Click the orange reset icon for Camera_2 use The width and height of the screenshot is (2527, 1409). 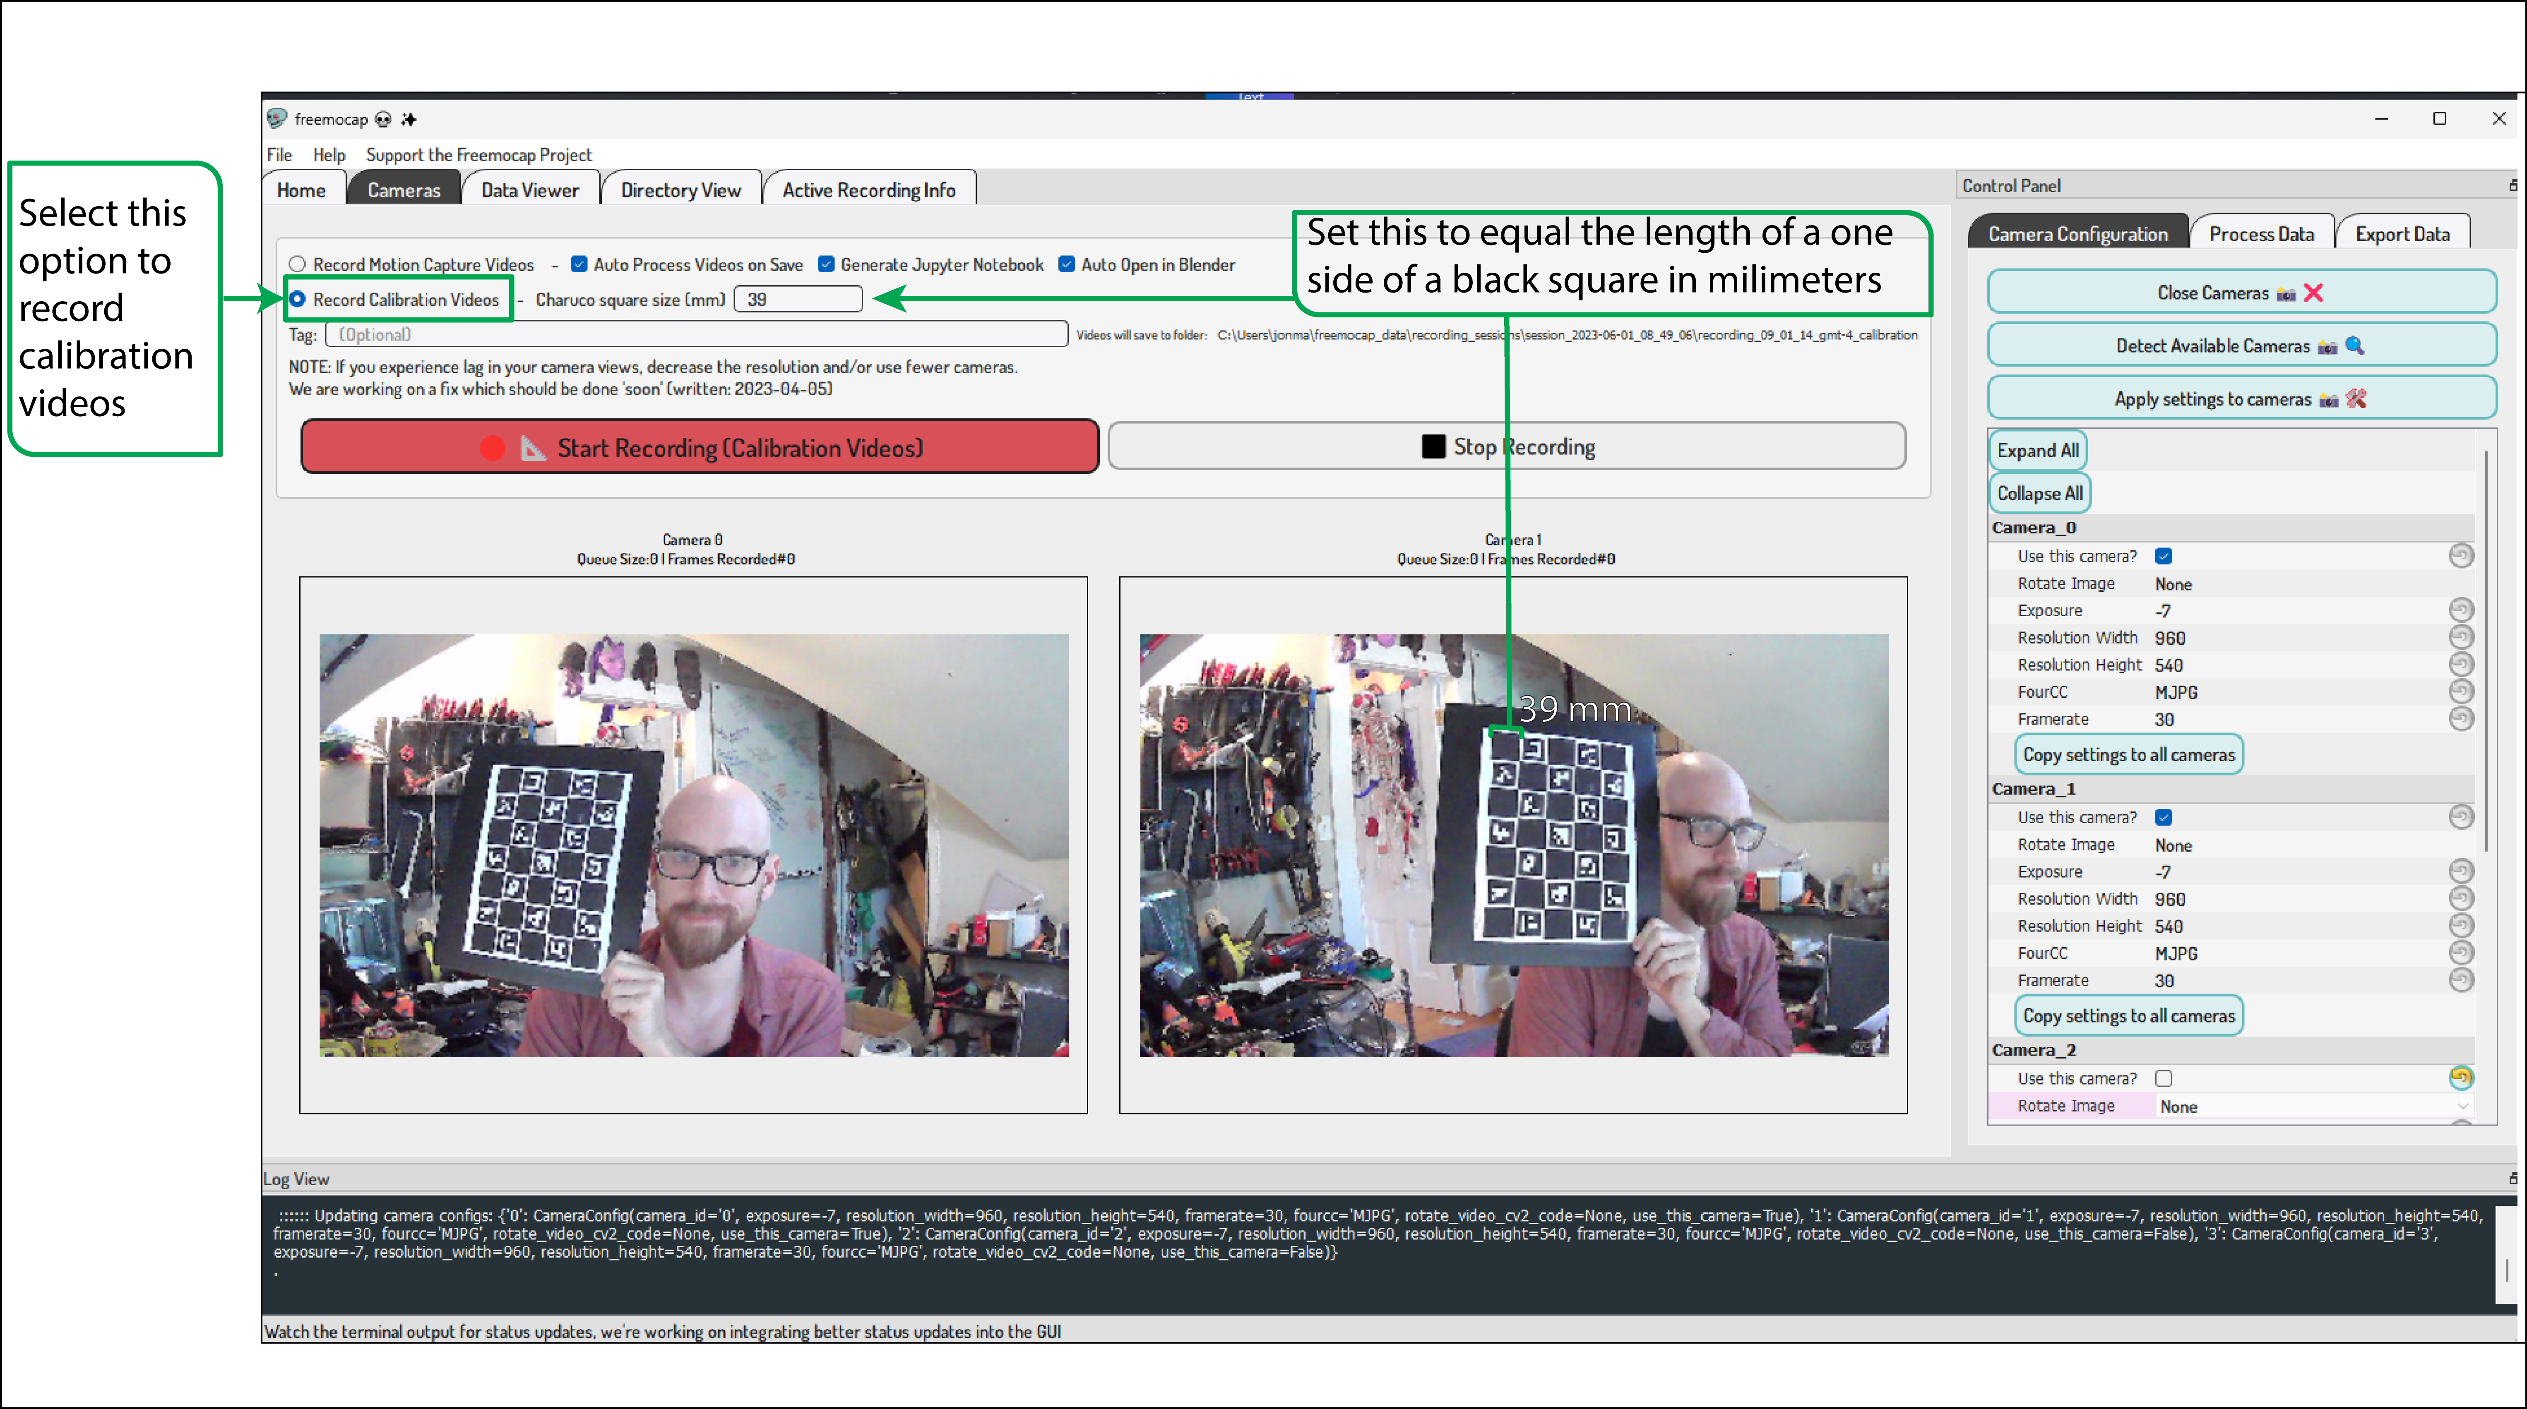coord(2460,1078)
